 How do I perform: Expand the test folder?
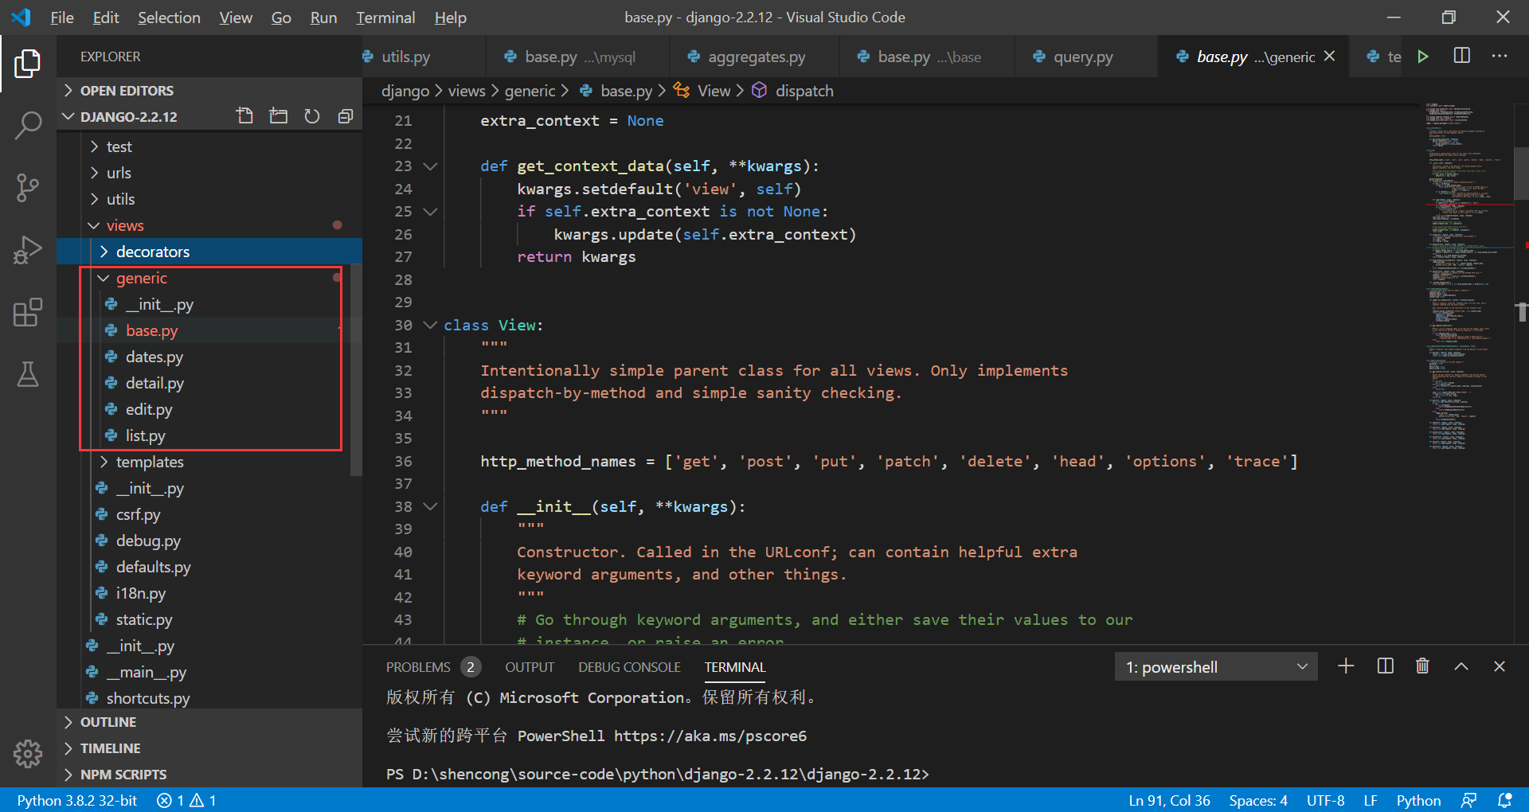[209, 146]
